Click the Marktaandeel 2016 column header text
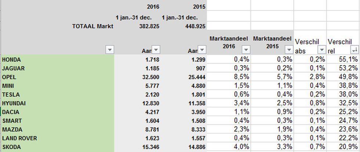Viewport: 360px width, 152px height. [228, 42]
